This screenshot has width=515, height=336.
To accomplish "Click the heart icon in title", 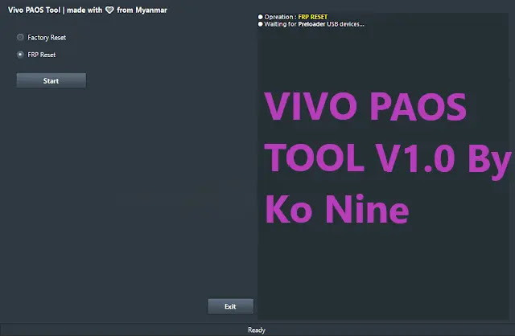I will tap(109, 10).
